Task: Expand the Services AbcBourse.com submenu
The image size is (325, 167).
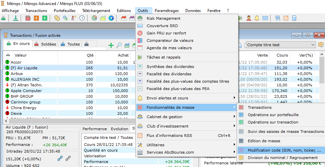Action: pos(186,152)
